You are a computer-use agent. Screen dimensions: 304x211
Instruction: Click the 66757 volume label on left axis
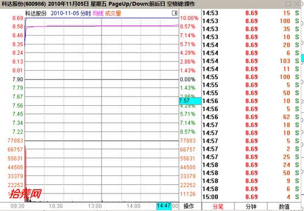(x=15, y=150)
